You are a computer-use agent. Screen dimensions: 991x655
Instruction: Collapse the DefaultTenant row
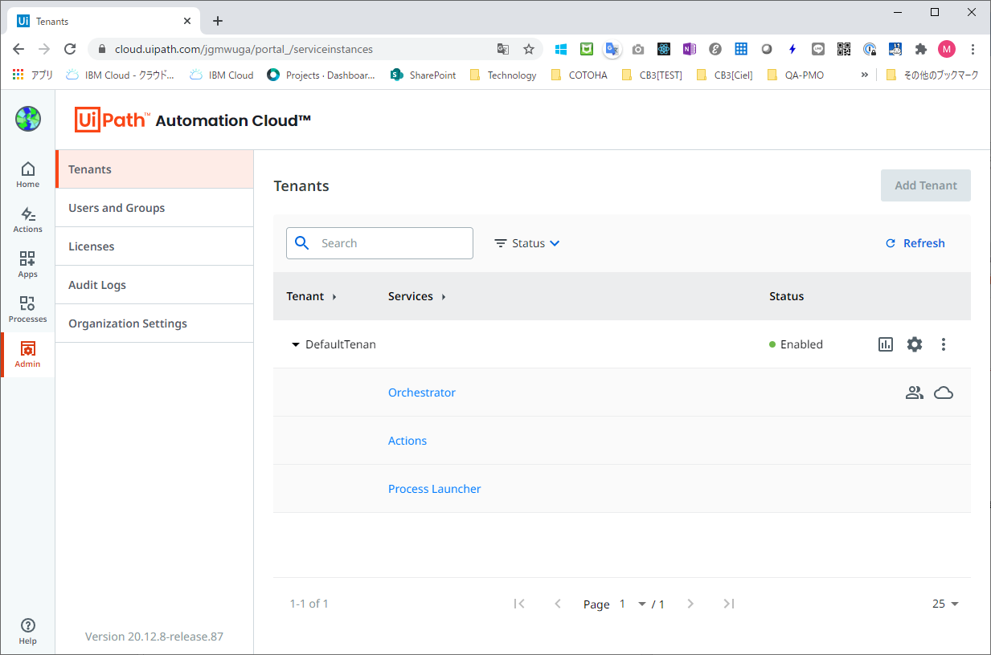[295, 344]
